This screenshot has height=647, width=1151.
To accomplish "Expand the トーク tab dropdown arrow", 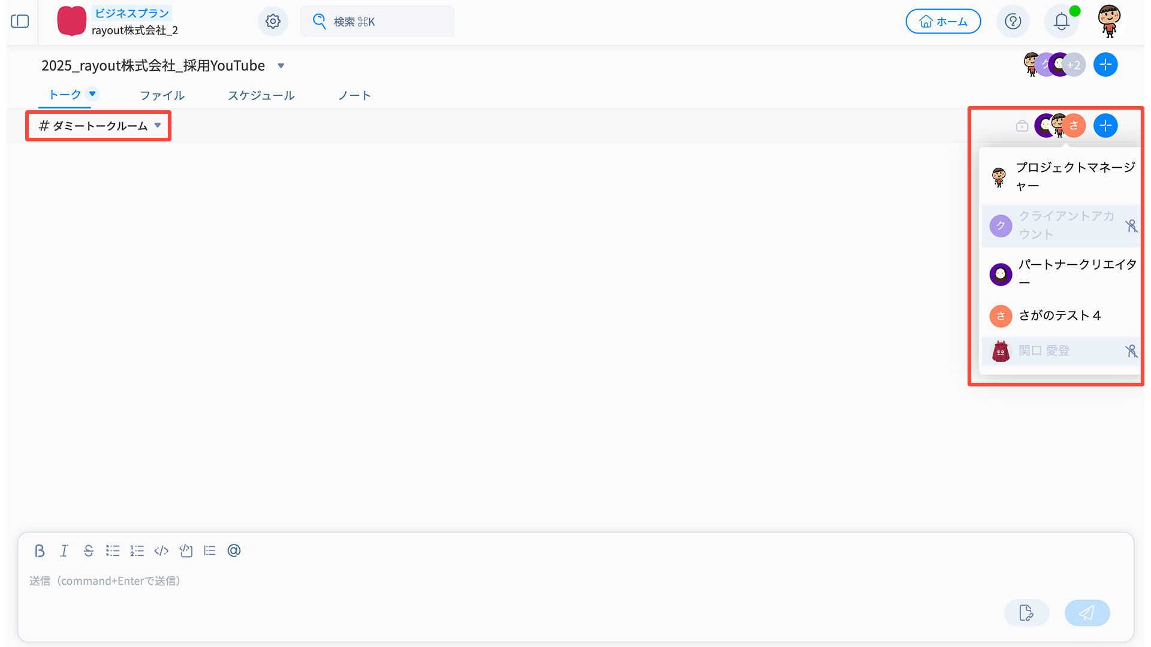I will click(x=92, y=93).
